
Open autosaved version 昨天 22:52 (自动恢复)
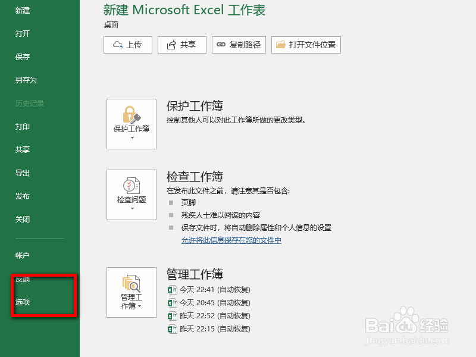click(215, 316)
